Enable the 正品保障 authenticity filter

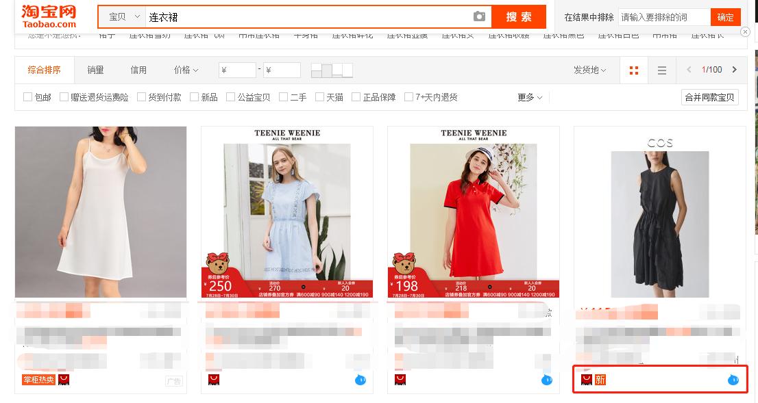[x=357, y=96]
